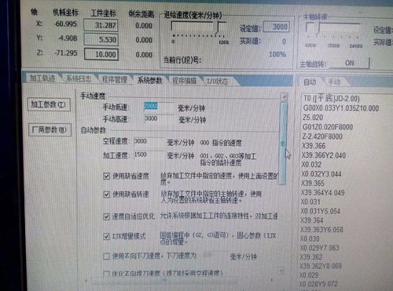Click the X machine coordinate -60.995
393x291 pixels.
65,24
